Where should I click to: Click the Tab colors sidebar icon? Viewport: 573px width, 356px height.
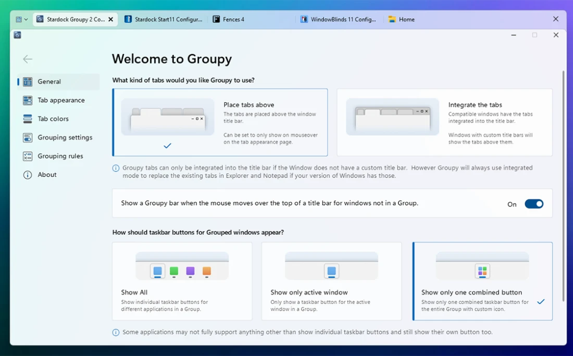(28, 119)
